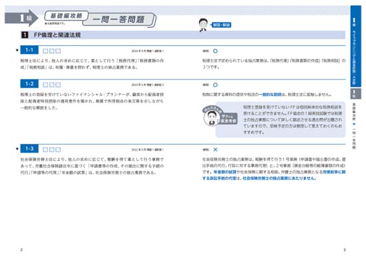Viewport: 366px width, 262px height.
Task: Tick the second check box of question 1-2
Action: coord(52,85)
